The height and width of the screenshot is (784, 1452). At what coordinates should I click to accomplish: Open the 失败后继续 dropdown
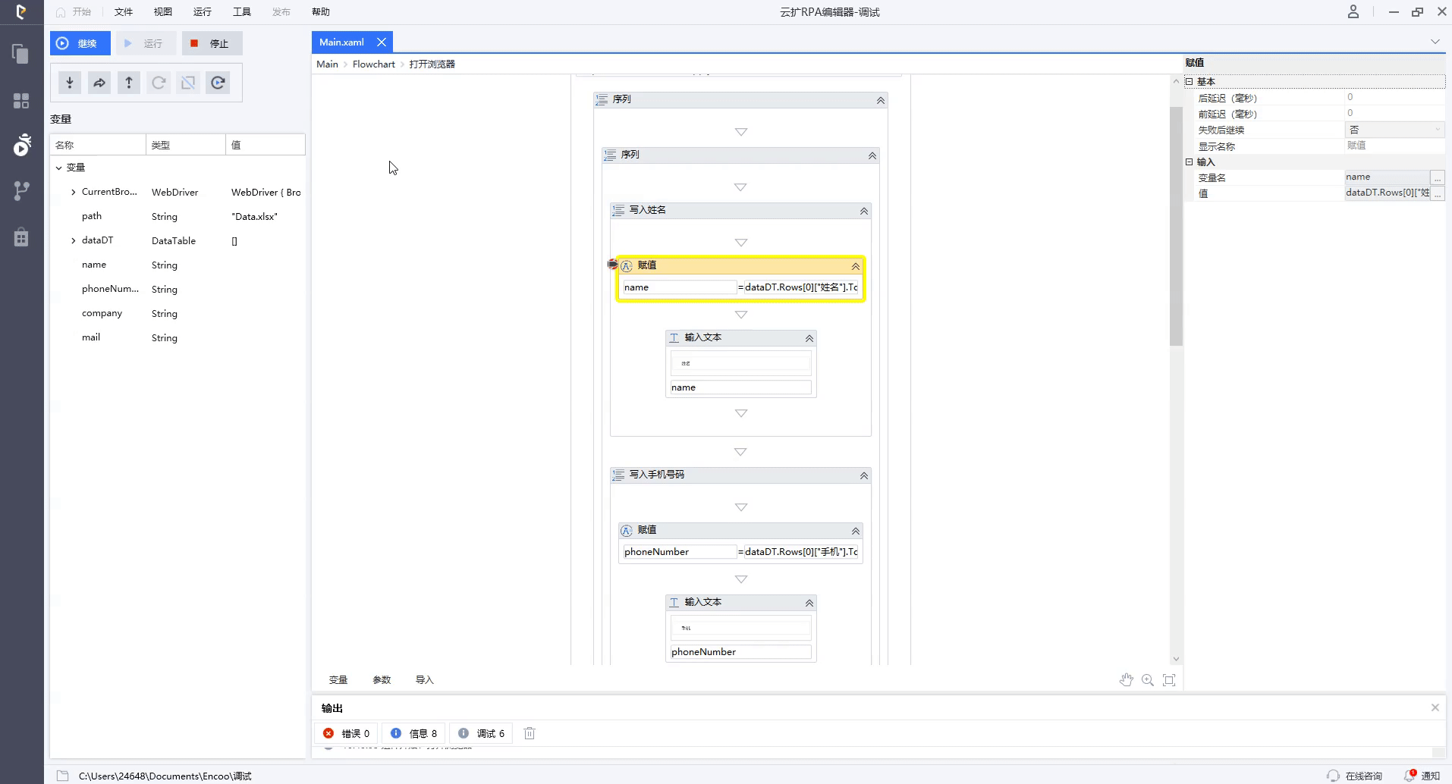pos(1394,130)
